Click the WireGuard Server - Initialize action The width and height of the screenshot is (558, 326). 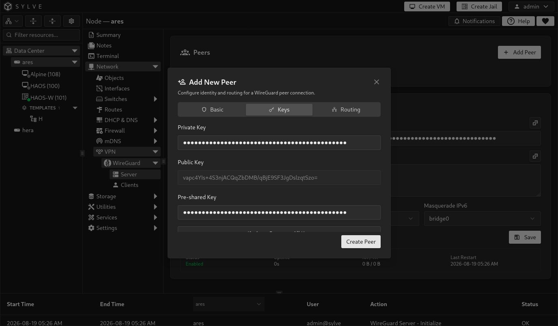(x=405, y=323)
